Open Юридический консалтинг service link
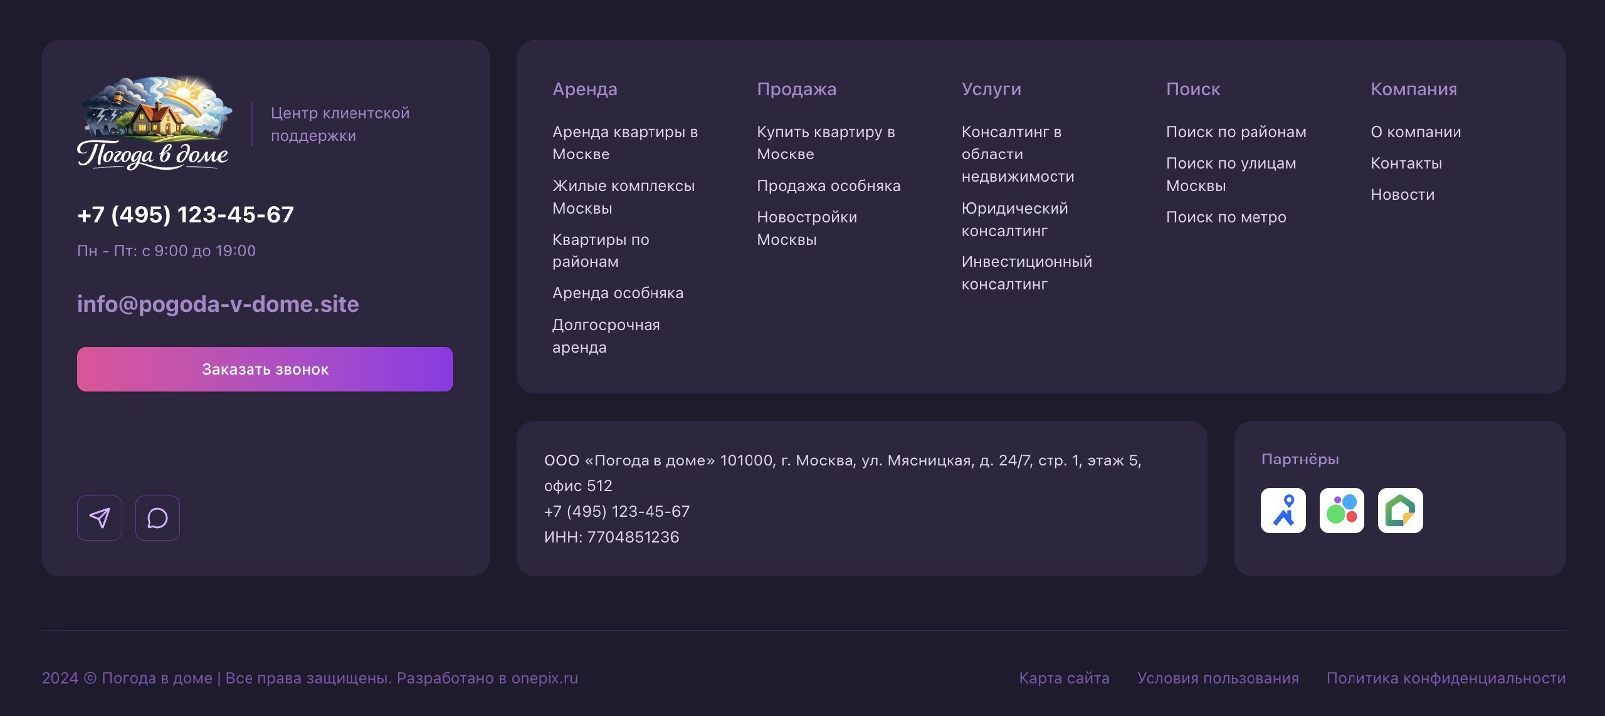Screen dimensions: 1605x716 pyautogui.click(x=1014, y=219)
